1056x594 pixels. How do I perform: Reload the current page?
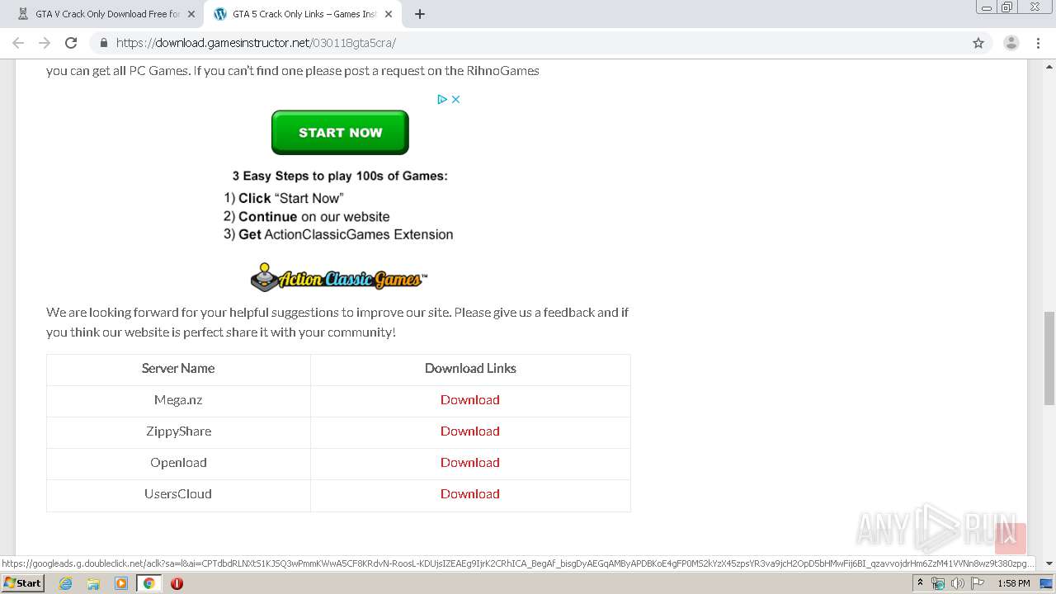tap(71, 43)
